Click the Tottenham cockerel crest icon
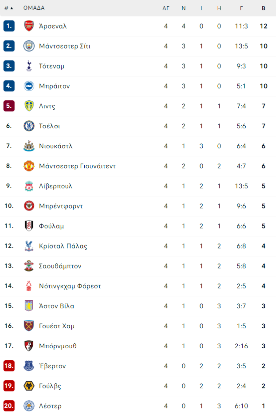This screenshot has width=276, height=415. click(29, 66)
